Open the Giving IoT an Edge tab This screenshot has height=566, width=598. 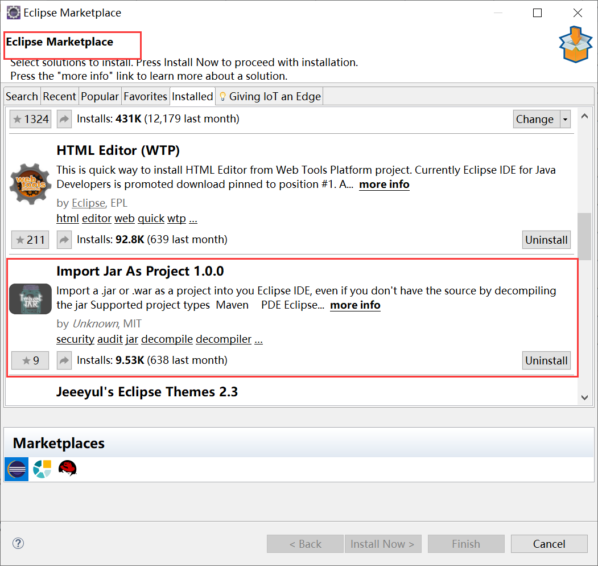point(270,97)
